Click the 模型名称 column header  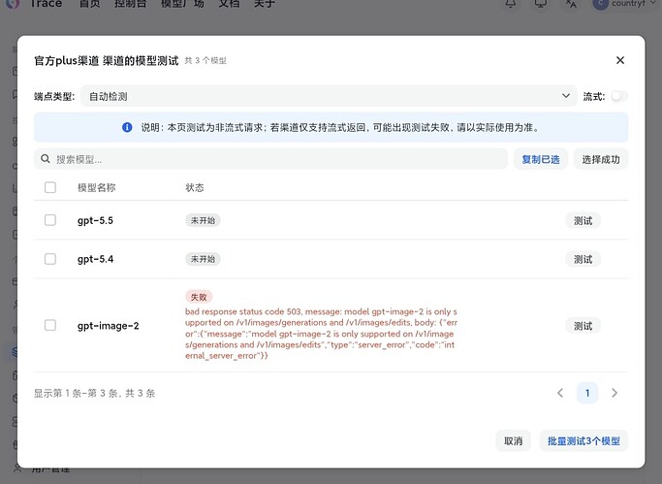click(x=97, y=187)
